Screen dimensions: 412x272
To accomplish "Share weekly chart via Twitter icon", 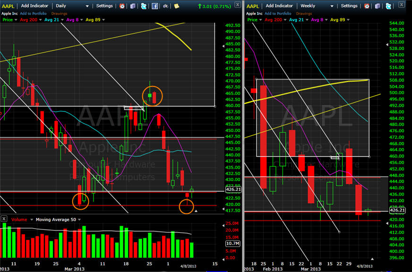I will tap(388, 6).
